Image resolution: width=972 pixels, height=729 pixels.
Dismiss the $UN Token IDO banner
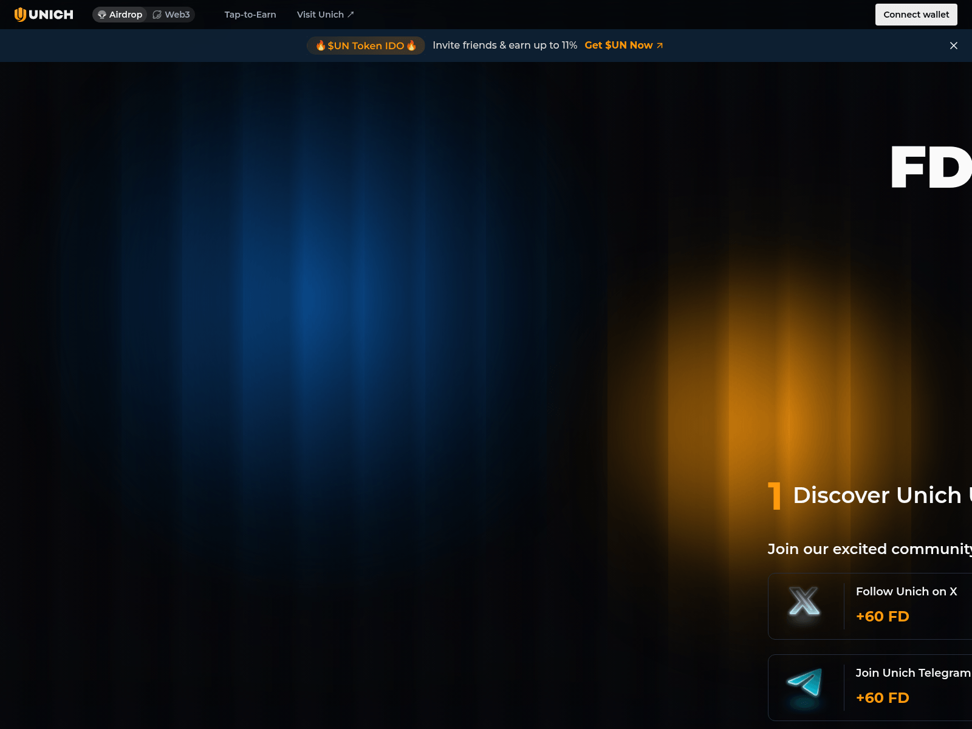click(954, 46)
